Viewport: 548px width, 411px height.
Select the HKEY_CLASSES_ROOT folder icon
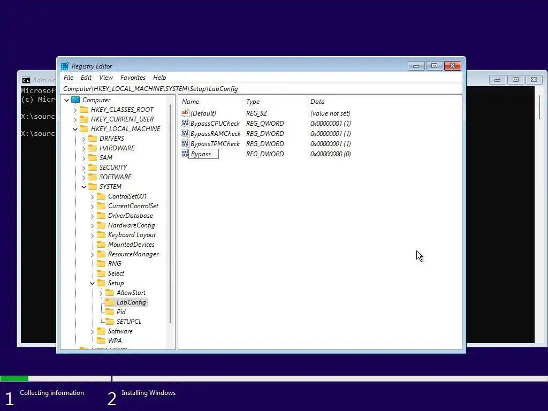pos(84,110)
